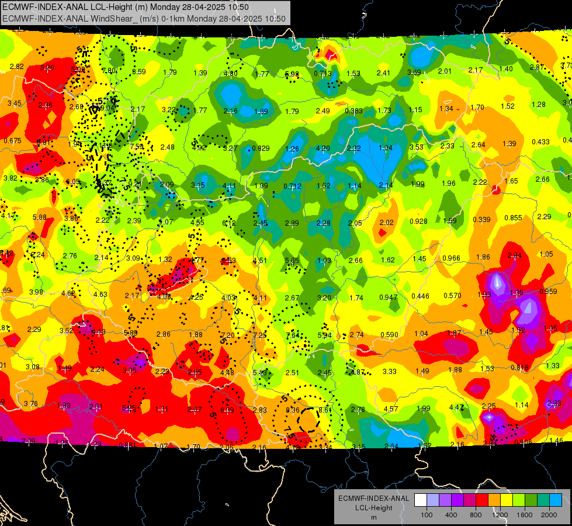Click the wind shear value '2.01'

point(445,71)
